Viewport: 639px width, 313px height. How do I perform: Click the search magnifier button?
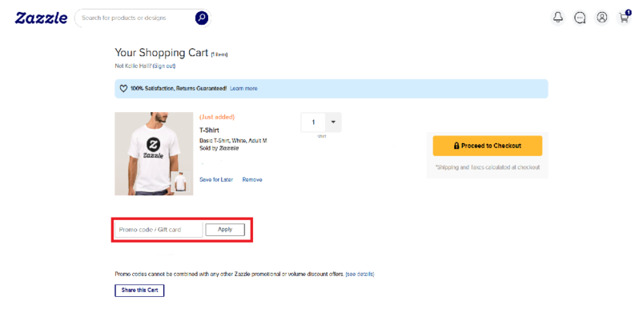[x=201, y=18]
